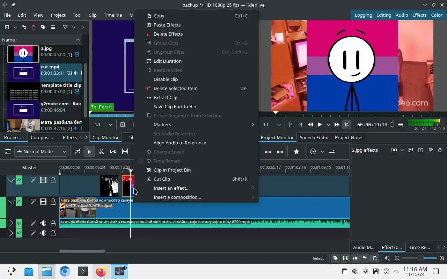Hide video of track V2
Viewport: 447px width, 279px height.
[x=43, y=180]
